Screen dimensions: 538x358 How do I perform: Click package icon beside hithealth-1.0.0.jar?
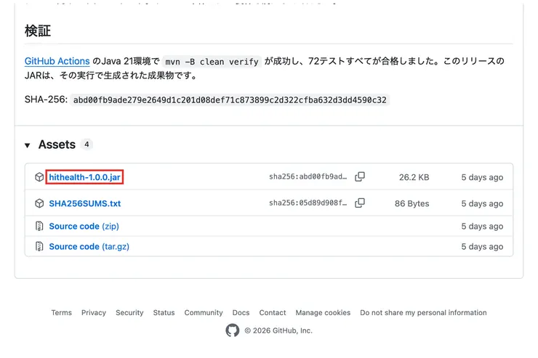pos(39,177)
